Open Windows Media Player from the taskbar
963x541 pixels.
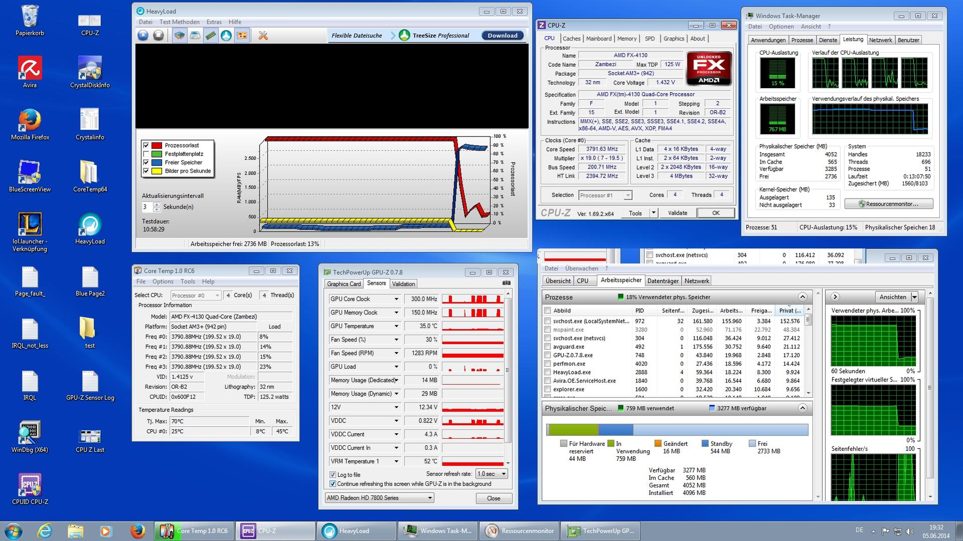pyautogui.click(x=105, y=530)
